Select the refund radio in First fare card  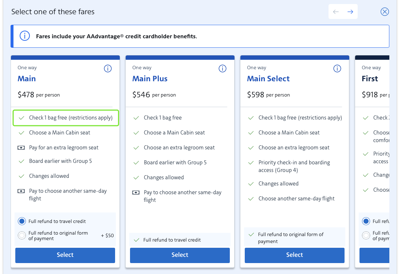(x=366, y=221)
